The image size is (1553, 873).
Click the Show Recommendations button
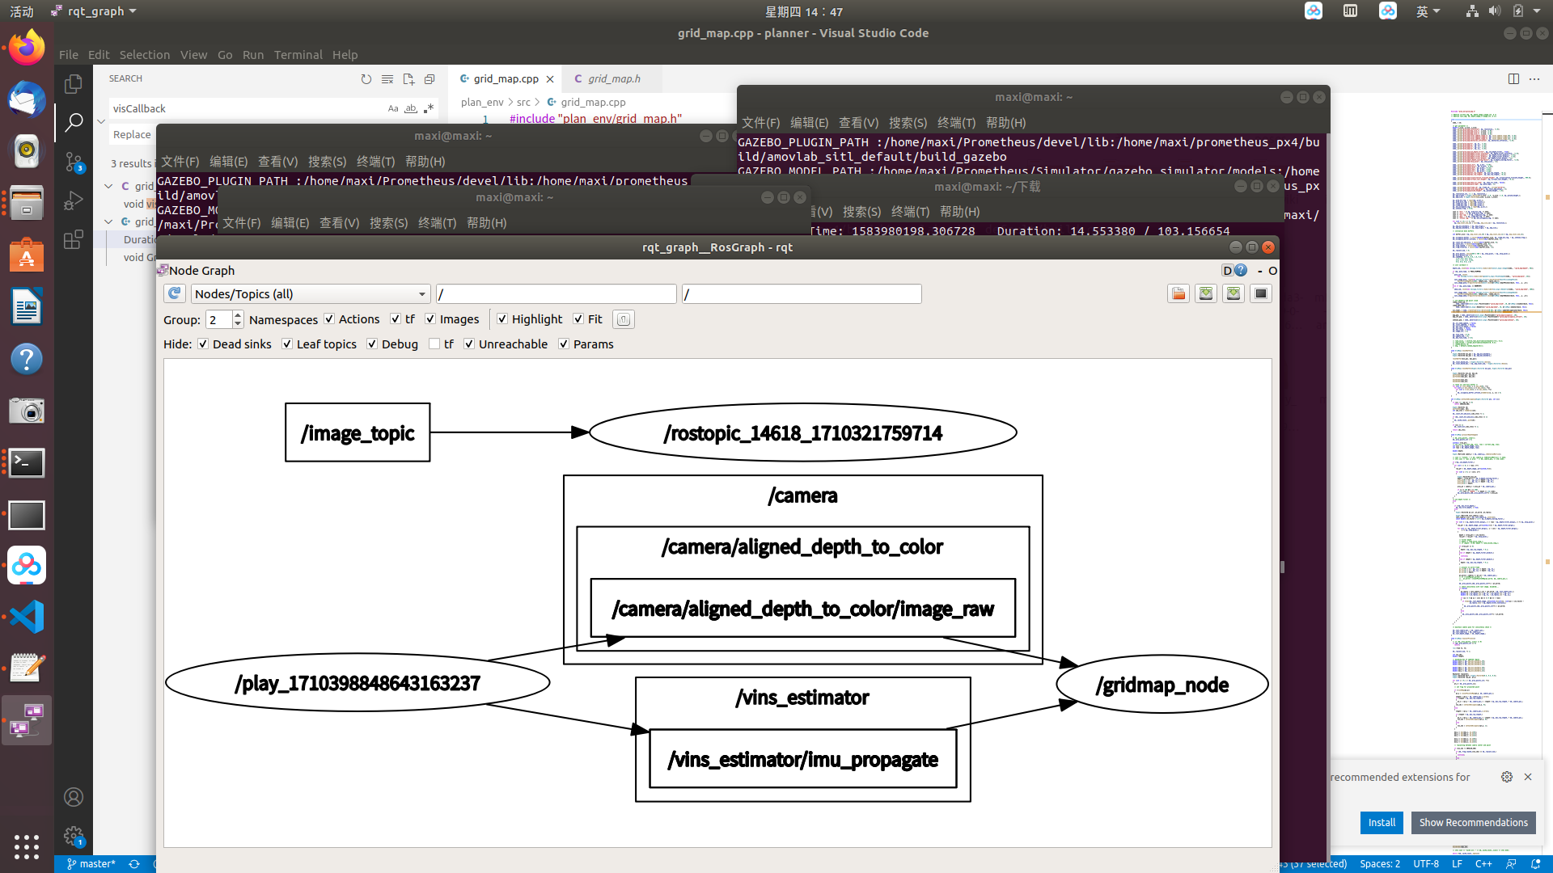point(1473,822)
